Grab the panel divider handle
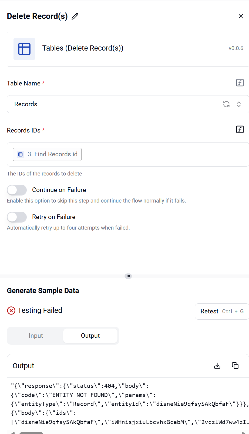This screenshot has width=249, height=434. [x=128, y=276]
